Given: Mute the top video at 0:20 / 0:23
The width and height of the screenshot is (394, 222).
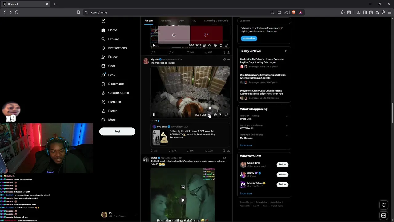Looking at the screenshot, I should click(210, 45).
